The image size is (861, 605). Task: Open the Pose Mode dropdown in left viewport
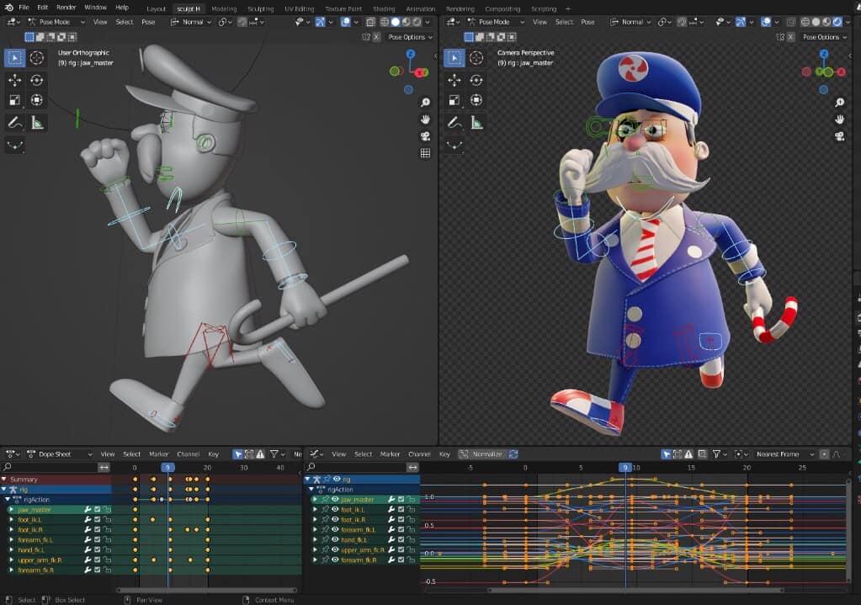tap(56, 22)
